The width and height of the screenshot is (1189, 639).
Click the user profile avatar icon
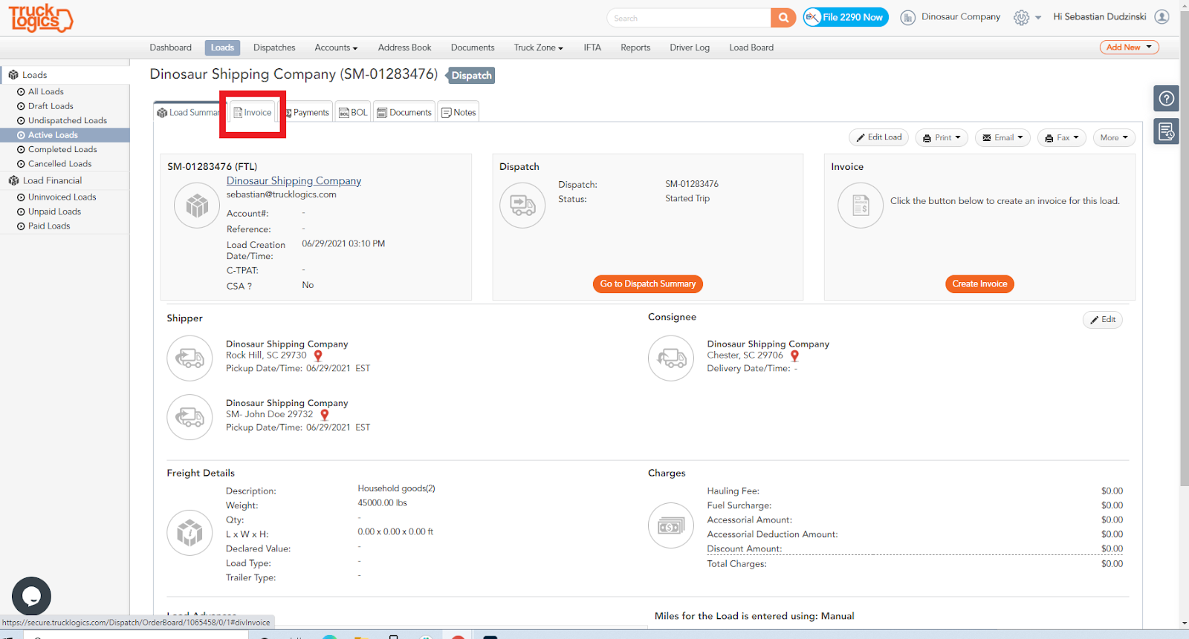pos(1162,17)
